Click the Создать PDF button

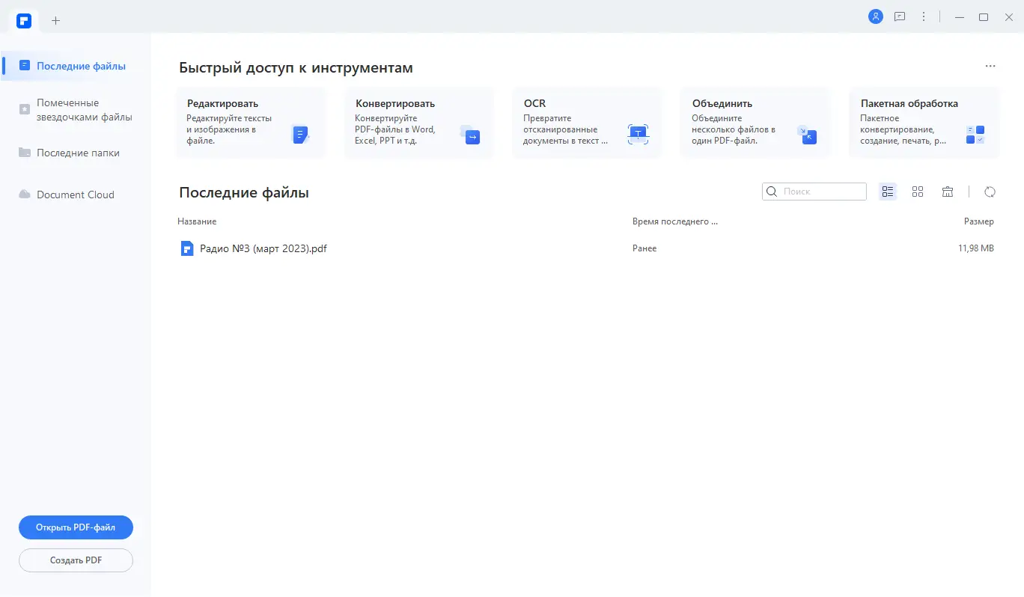tap(76, 560)
